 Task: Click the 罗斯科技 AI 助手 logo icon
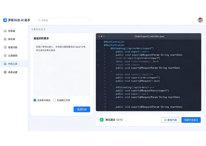(5, 20)
